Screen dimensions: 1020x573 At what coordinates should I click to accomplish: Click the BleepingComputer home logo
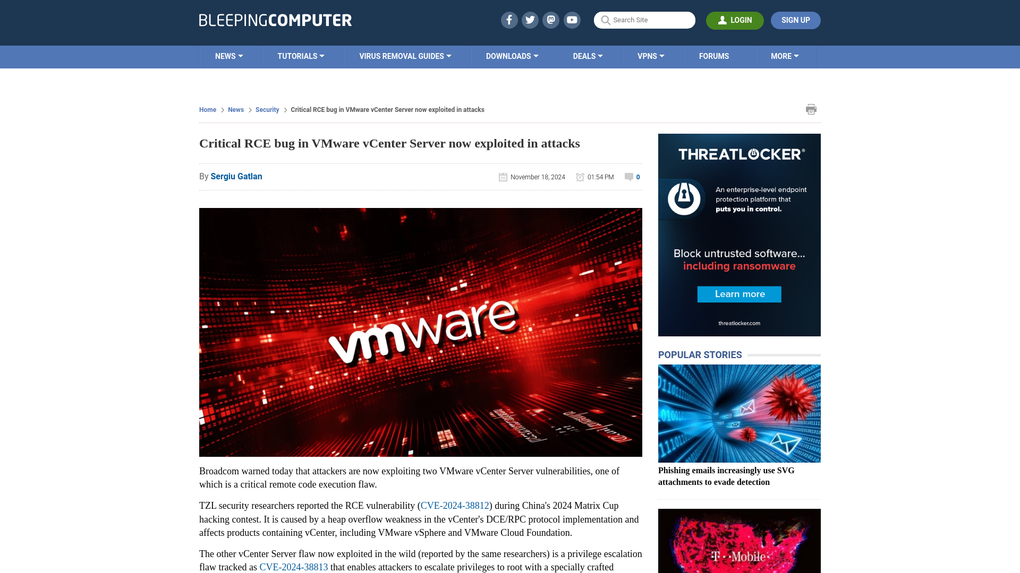(275, 20)
